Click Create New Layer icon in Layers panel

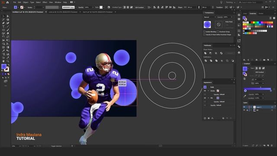point(268,146)
